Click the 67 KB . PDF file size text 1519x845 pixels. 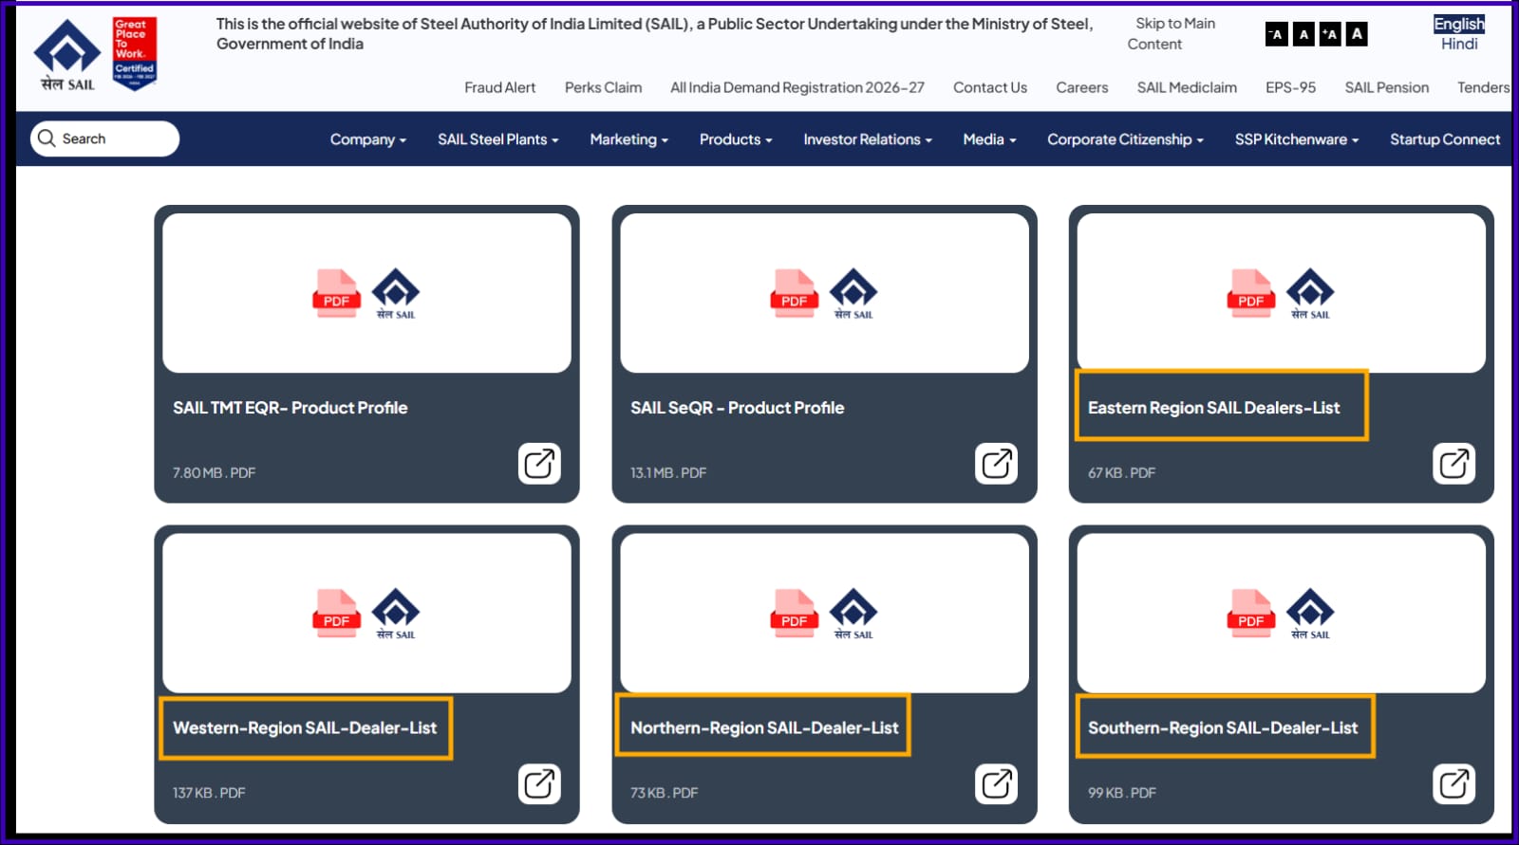pyautogui.click(x=1121, y=472)
